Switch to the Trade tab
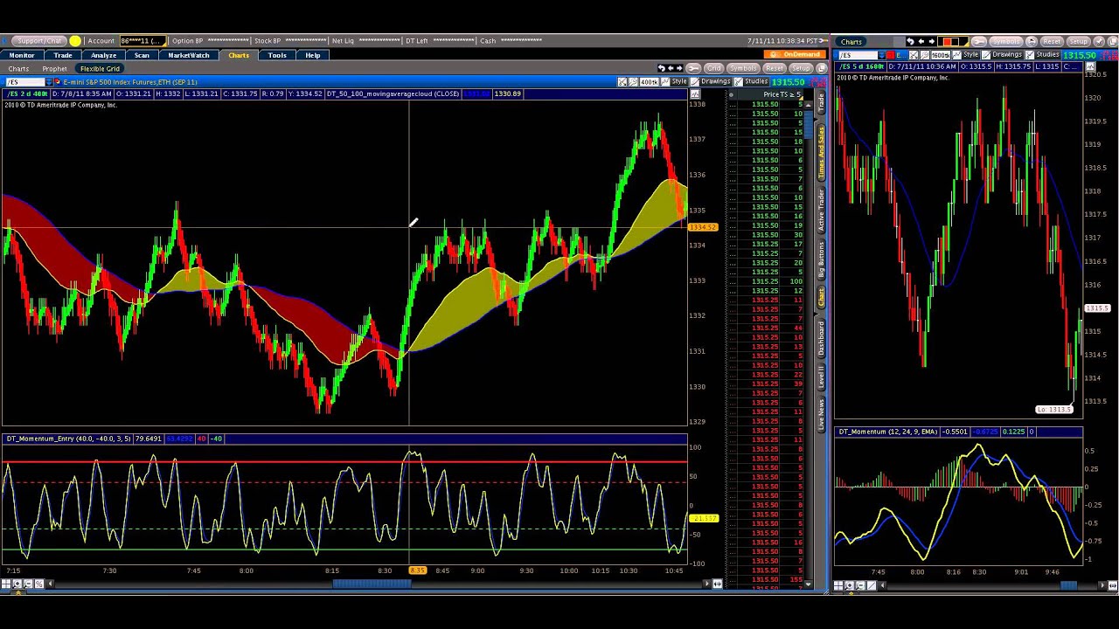1119x629 pixels. point(63,55)
